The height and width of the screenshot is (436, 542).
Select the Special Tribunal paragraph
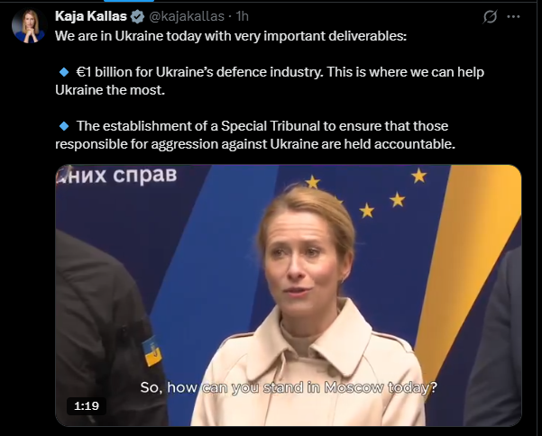(x=255, y=135)
